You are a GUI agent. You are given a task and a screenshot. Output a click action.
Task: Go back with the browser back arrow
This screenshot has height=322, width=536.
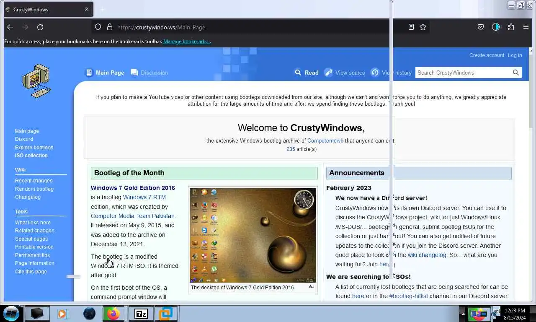[x=10, y=27]
